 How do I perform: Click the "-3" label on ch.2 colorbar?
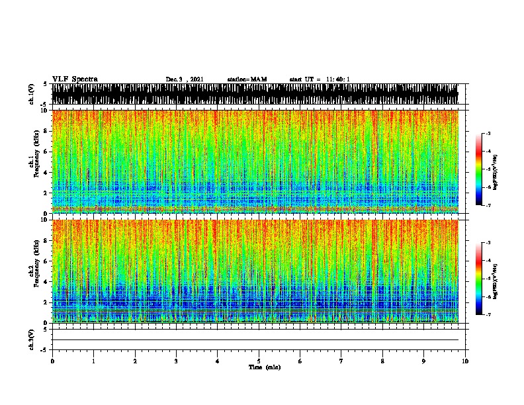[x=488, y=243]
